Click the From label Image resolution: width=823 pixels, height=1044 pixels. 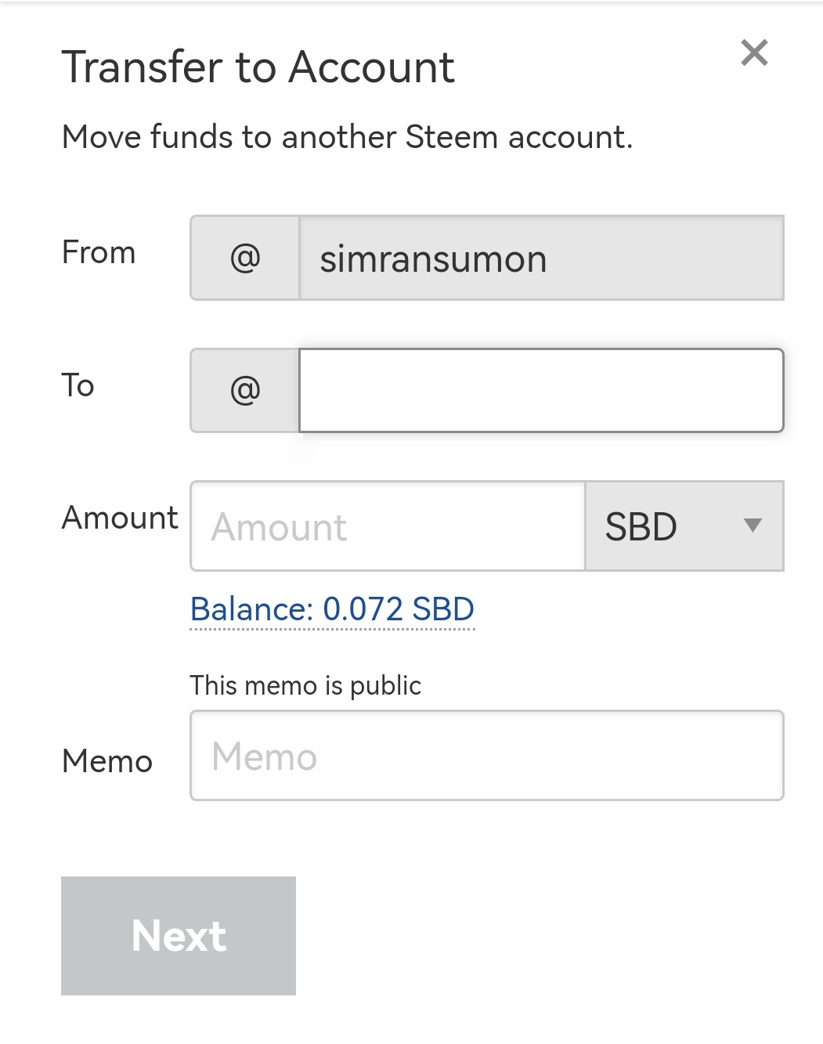[99, 253]
